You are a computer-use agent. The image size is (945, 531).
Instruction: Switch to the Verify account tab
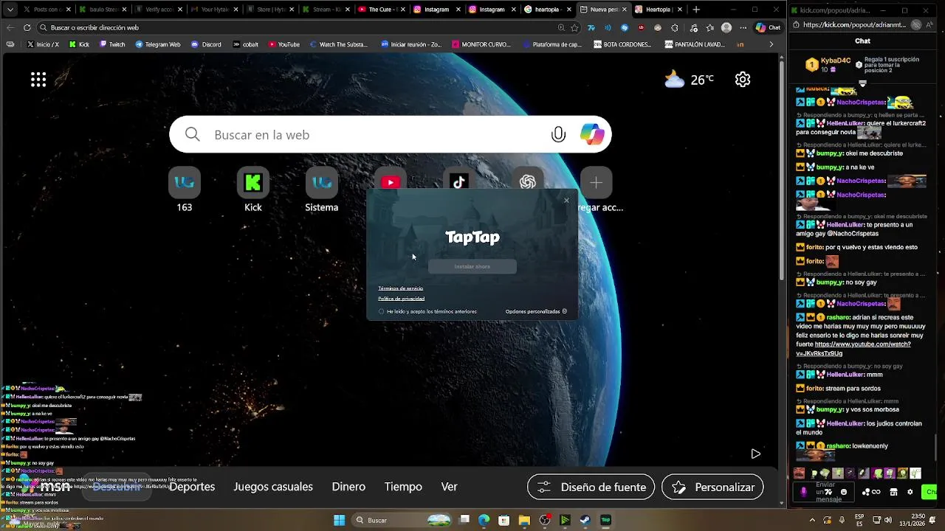click(x=159, y=10)
